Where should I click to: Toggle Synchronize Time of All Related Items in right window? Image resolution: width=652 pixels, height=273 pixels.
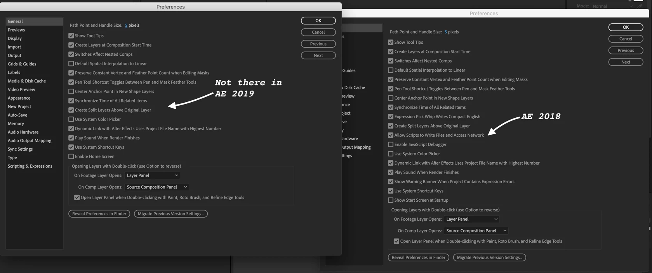pyautogui.click(x=391, y=107)
